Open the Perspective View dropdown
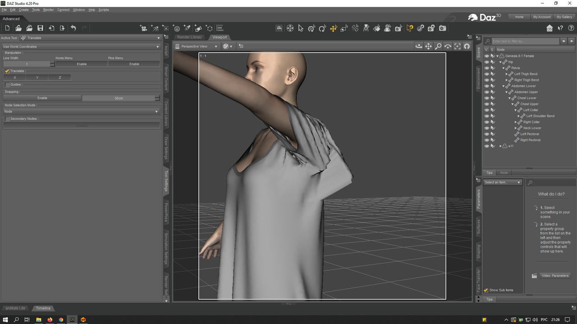This screenshot has height=324, width=577. tap(197, 46)
